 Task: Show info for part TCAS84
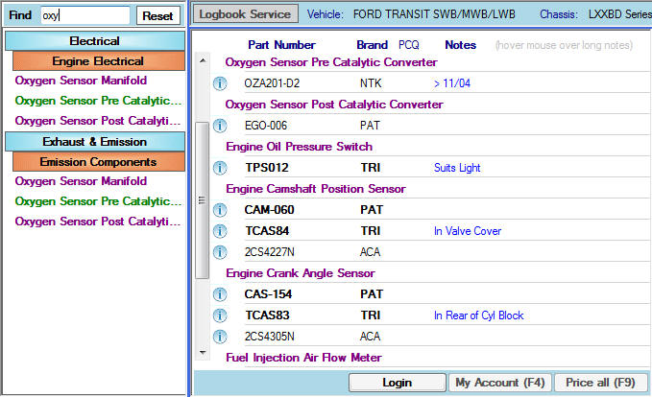219,231
